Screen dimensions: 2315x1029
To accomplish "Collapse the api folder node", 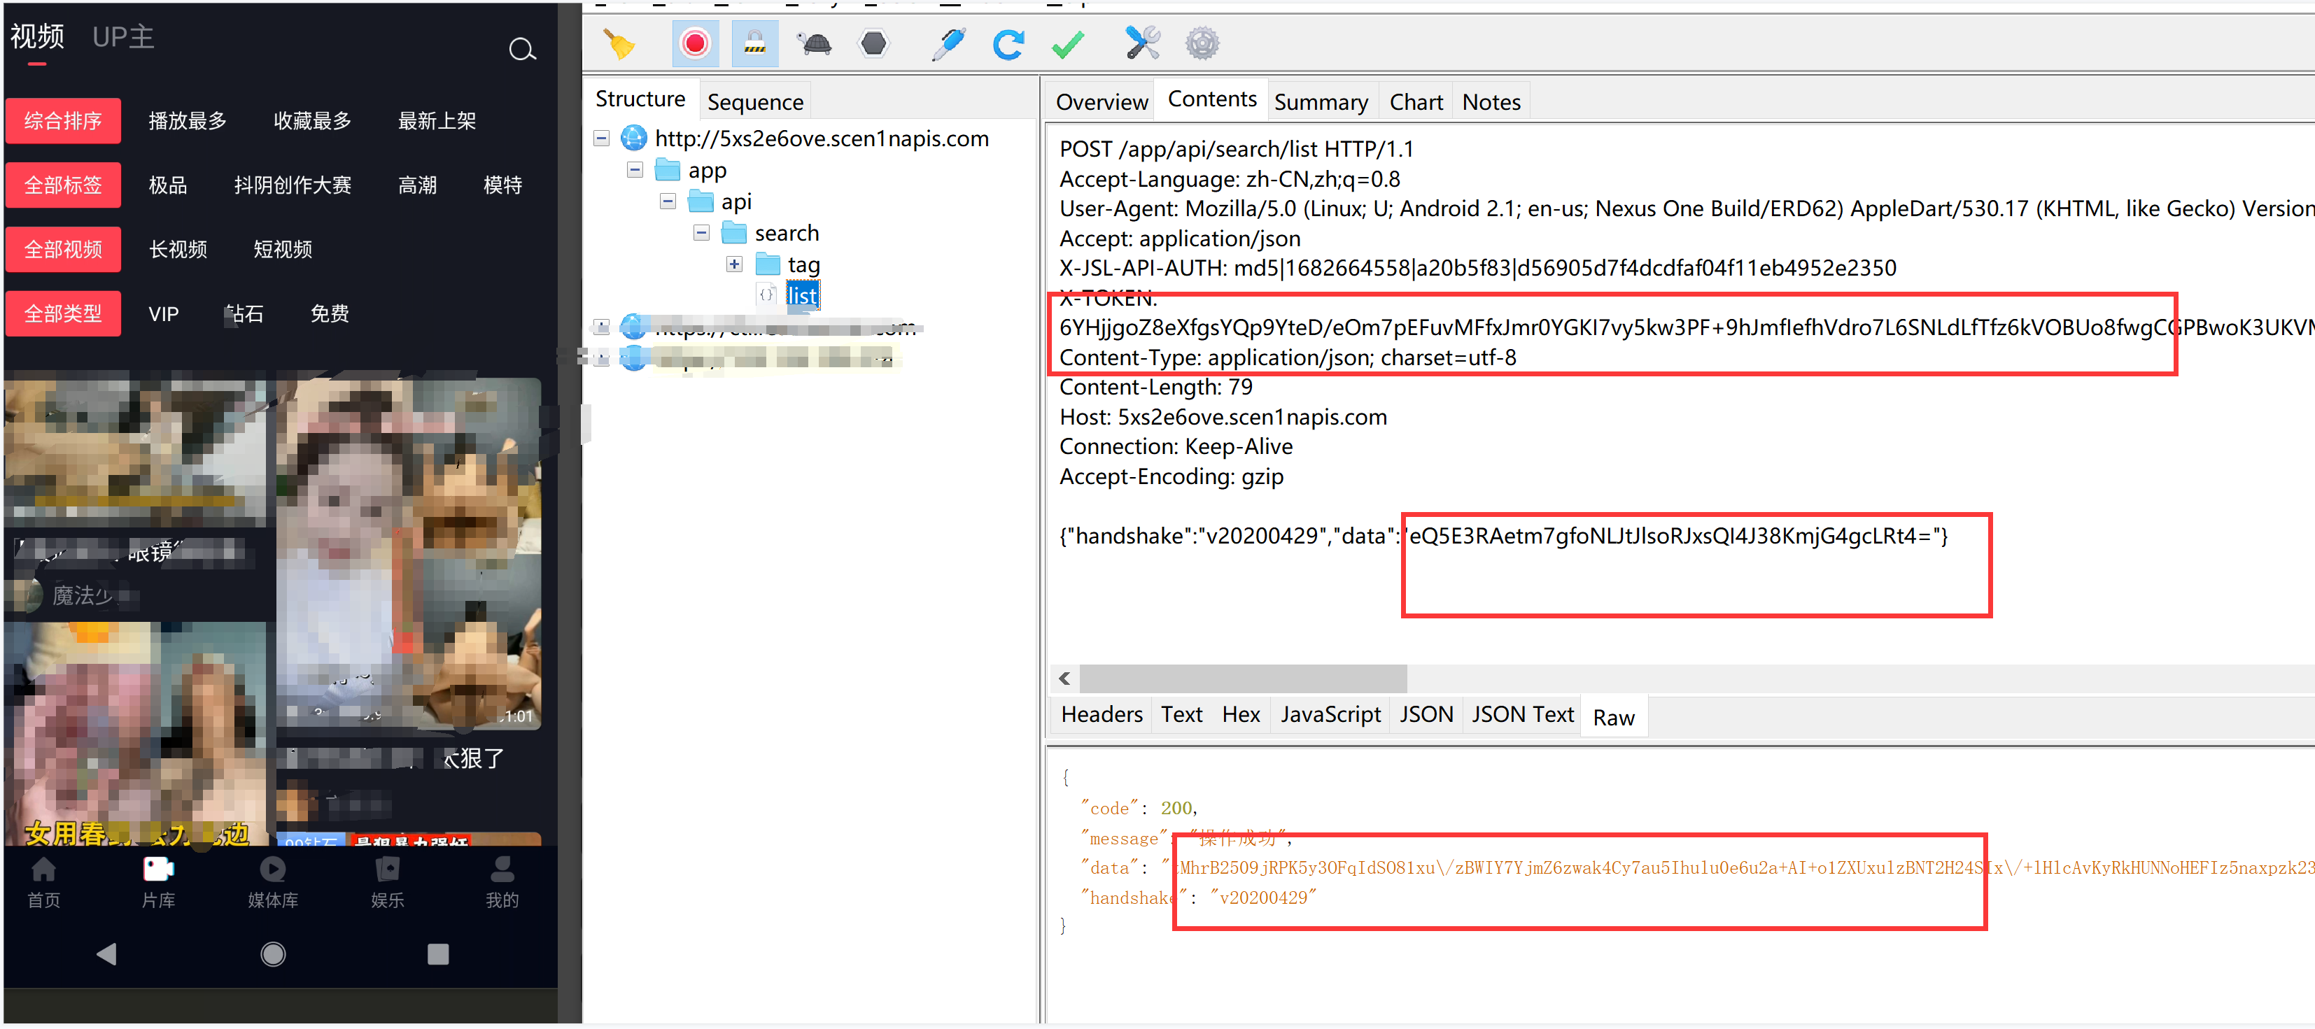I will (668, 201).
